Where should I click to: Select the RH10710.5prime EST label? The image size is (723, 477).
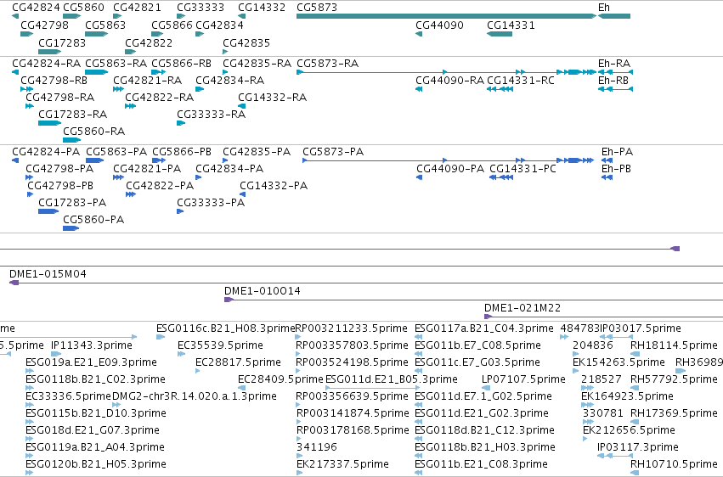coord(674,464)
